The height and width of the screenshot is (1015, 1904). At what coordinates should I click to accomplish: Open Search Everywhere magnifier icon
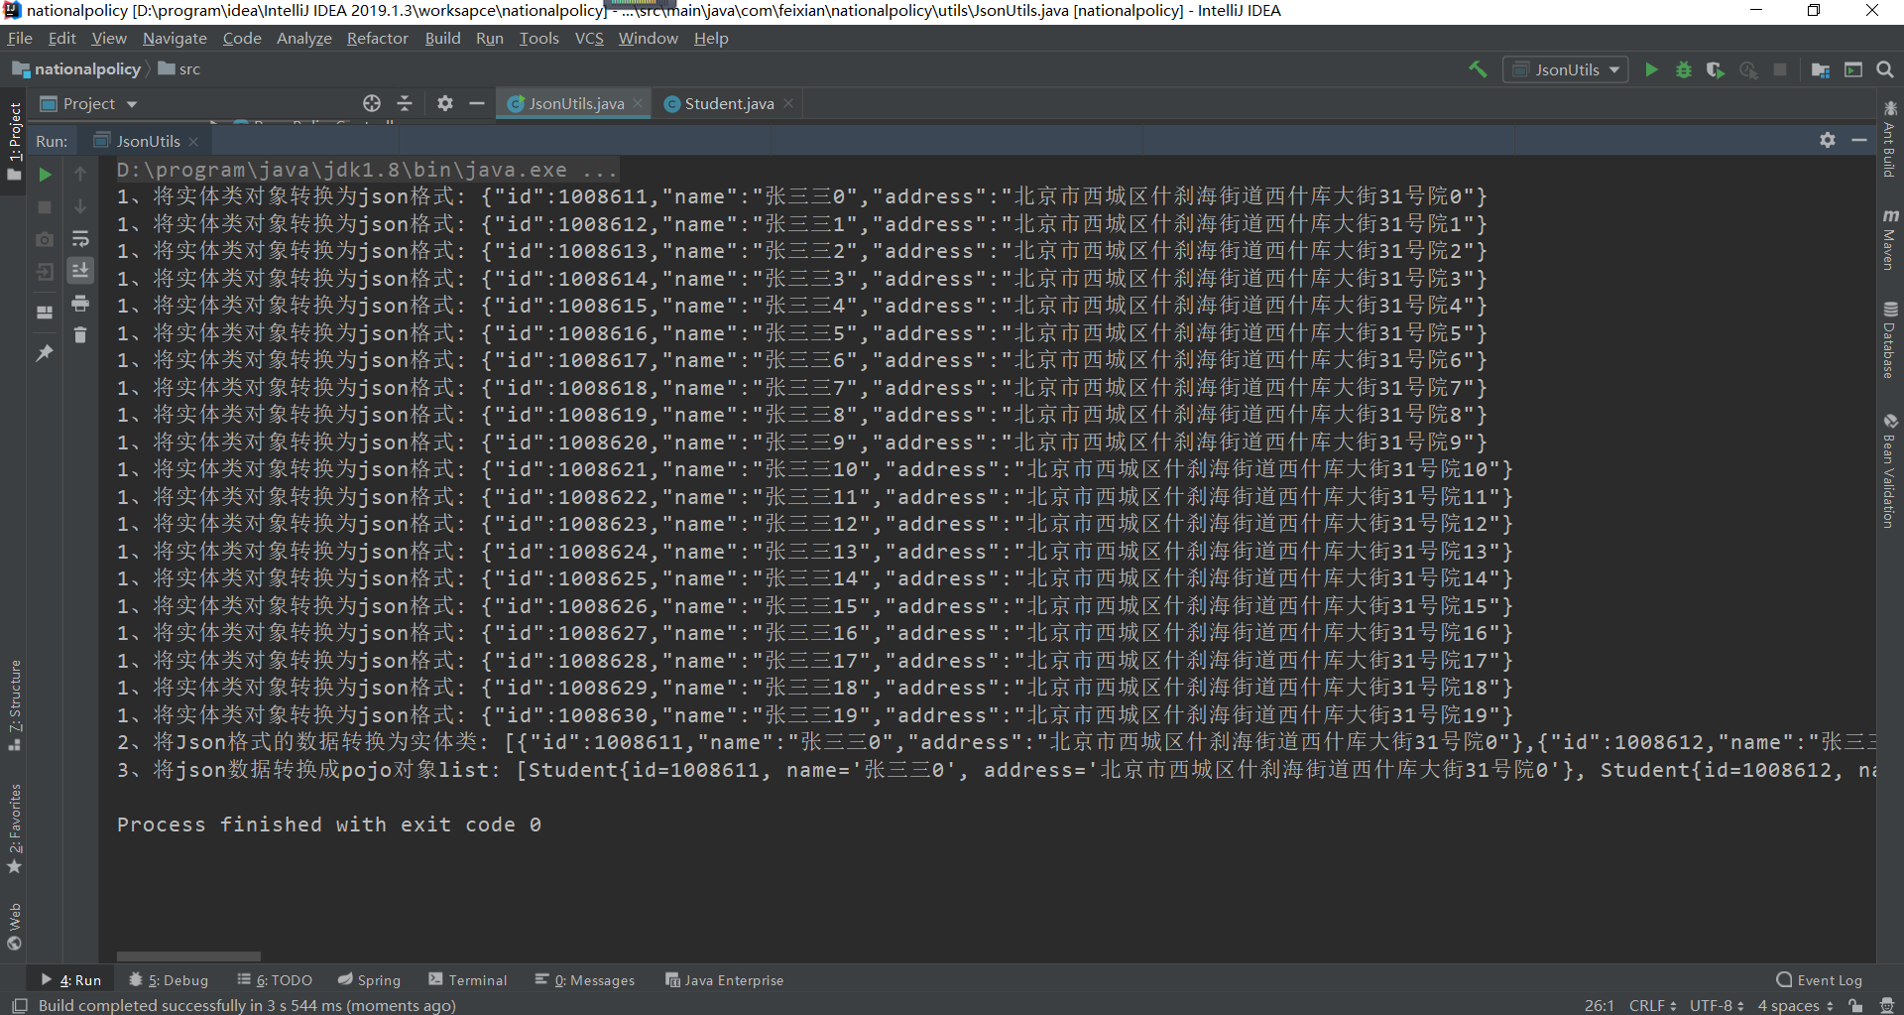point(1885,69)
